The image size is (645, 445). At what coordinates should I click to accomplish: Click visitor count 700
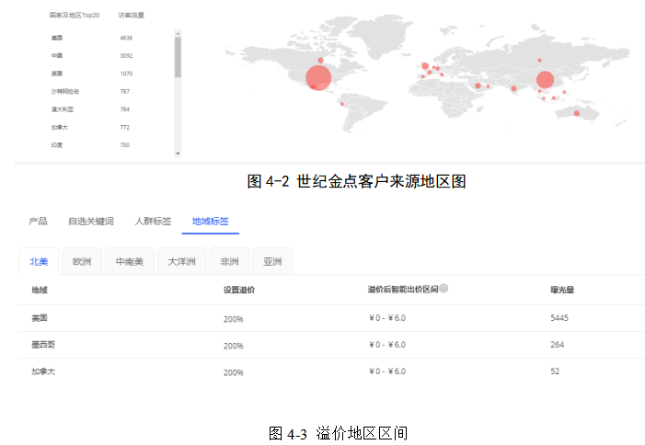pos(124,145)
